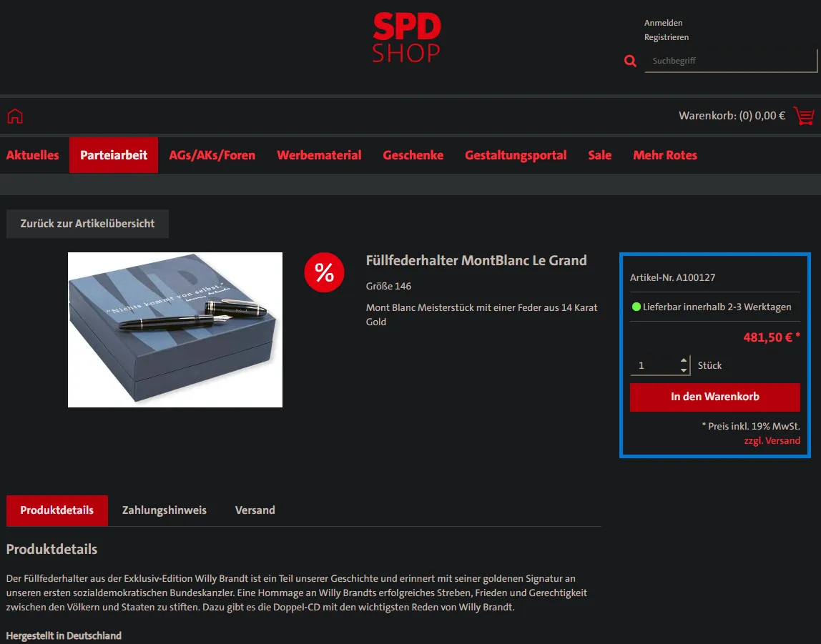Image resolution: width=821 pixels, height=644 pixels.
Task: Click the Artikel-Nr. A100127 text
Action: pos(672,278)
